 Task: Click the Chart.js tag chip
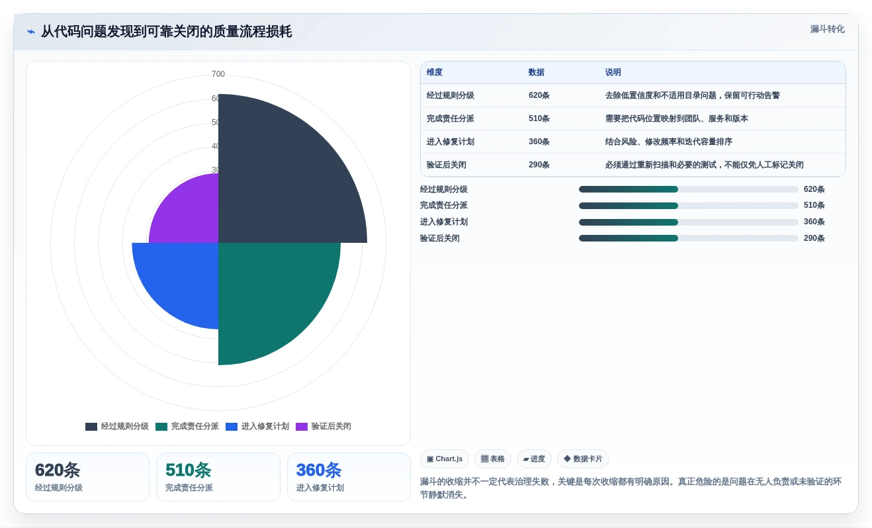click(445, 459)
